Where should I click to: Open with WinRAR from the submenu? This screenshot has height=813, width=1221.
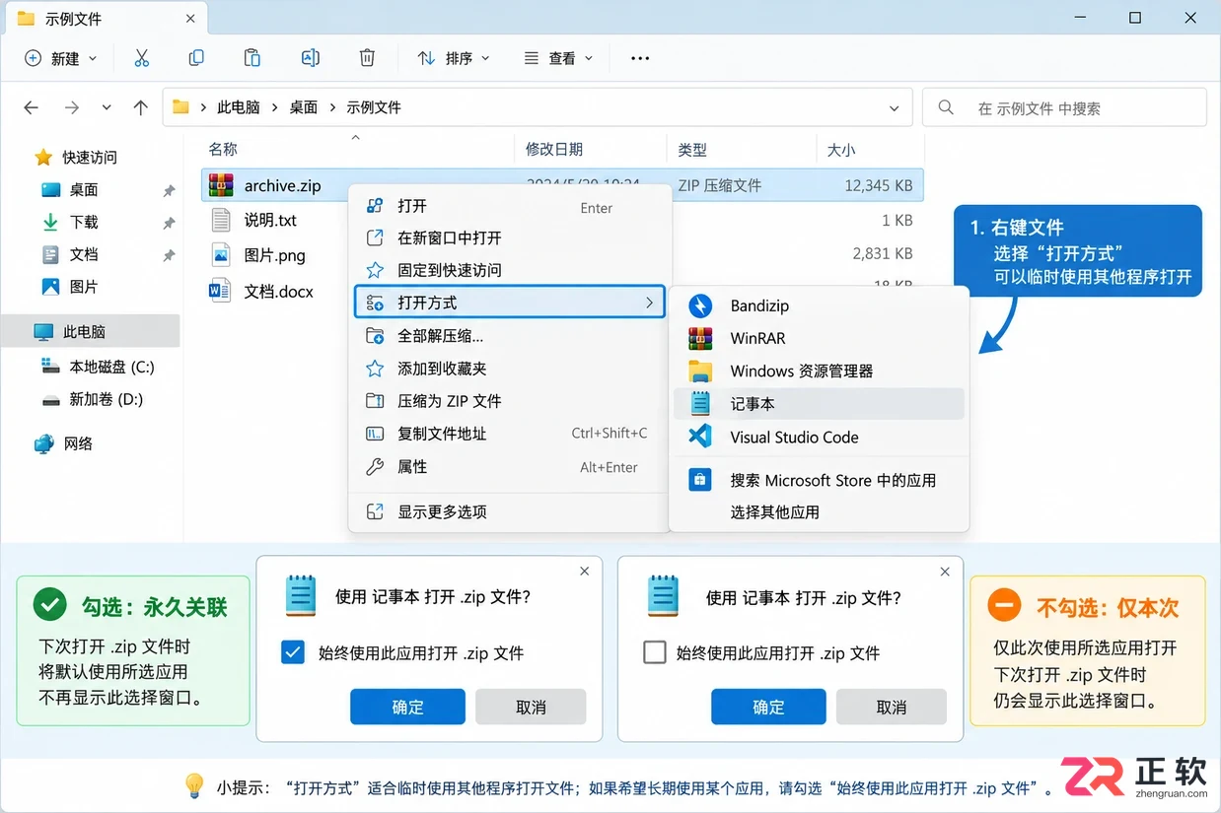[819, 338]
